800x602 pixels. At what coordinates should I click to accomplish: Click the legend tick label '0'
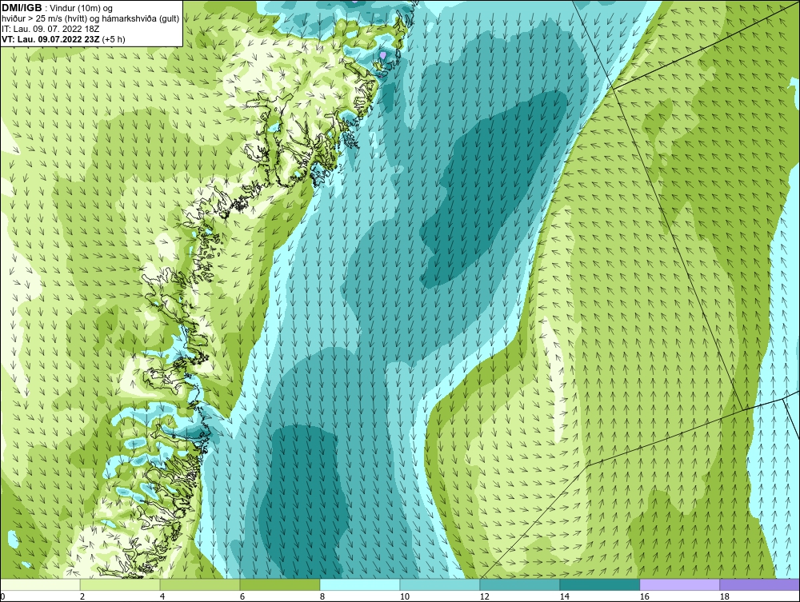click(x=2, y=596)
